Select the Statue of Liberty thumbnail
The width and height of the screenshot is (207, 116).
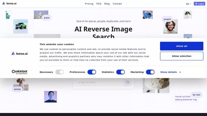coord(8,15)
